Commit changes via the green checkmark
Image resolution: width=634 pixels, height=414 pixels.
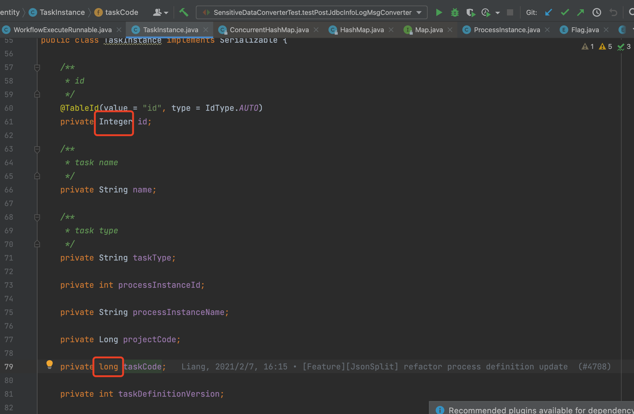click(x=565, y=12)
